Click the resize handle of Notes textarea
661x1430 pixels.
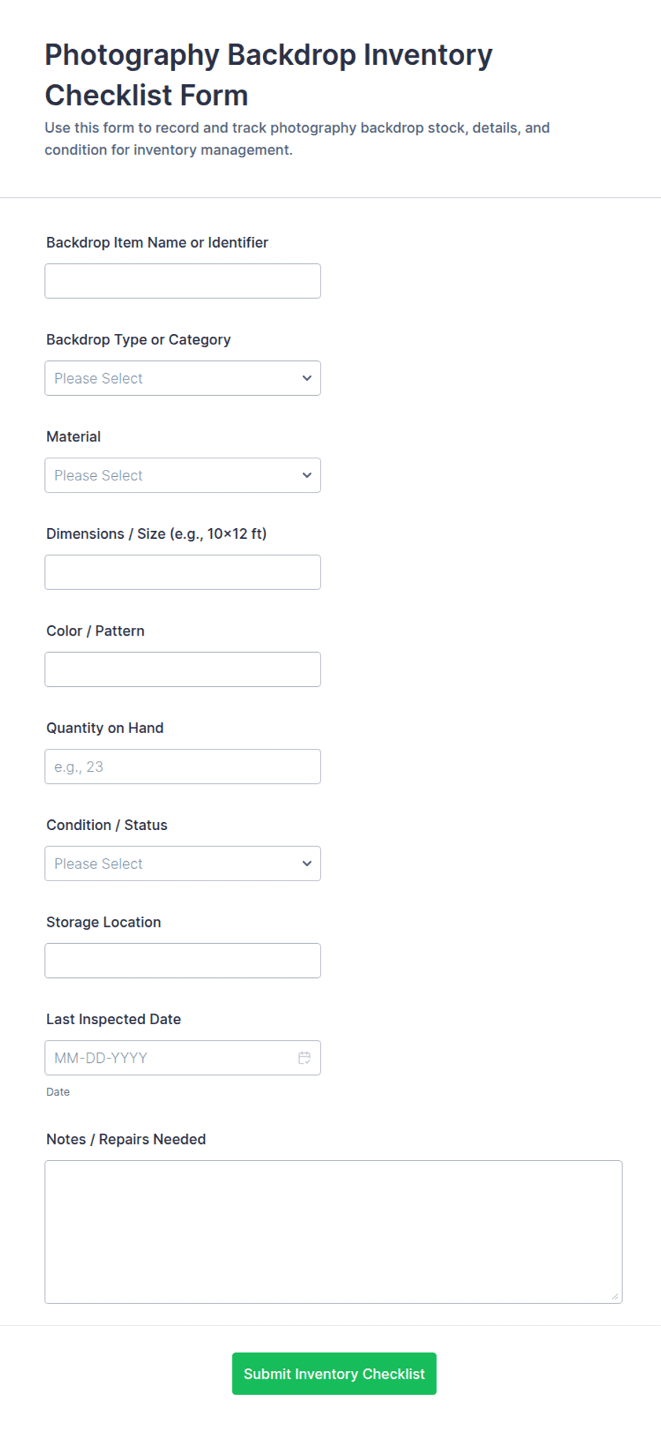tap(615, 1296)
